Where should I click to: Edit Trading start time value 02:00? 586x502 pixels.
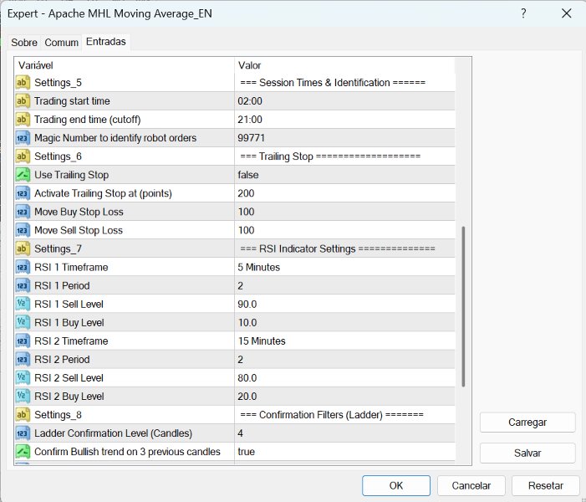344,101
